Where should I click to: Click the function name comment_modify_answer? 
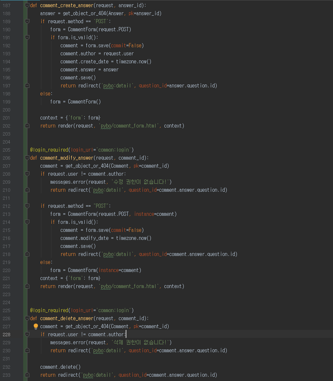pyautogui.click(x=67, y=158)
